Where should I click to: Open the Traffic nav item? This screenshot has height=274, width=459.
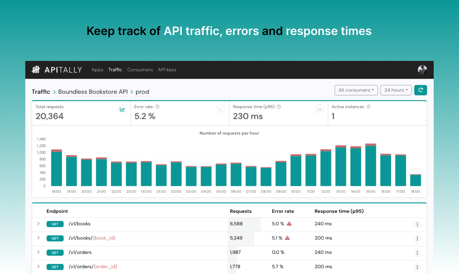coord(115,70)
